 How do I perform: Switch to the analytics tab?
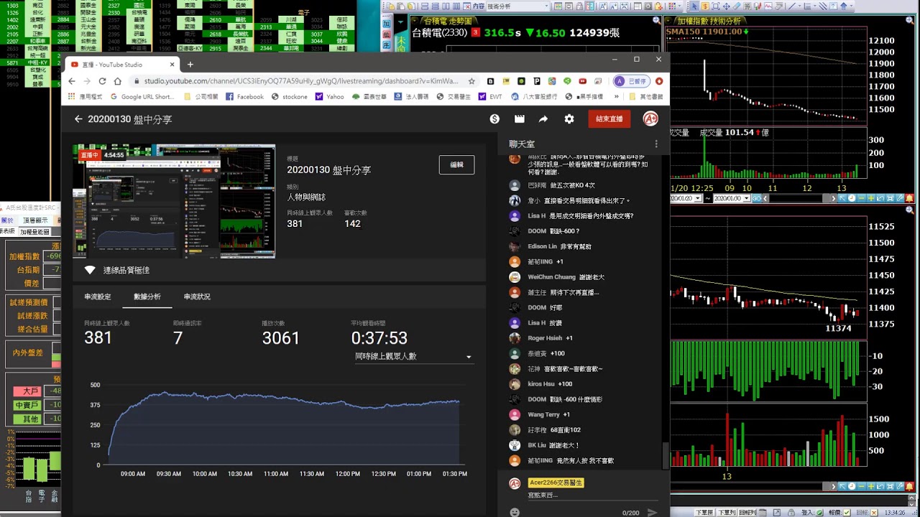[147, 297]
